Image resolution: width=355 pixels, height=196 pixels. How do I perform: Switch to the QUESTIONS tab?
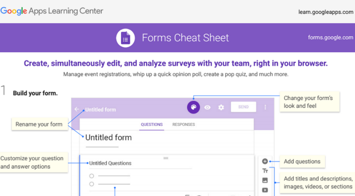click(x=152, y=124)
